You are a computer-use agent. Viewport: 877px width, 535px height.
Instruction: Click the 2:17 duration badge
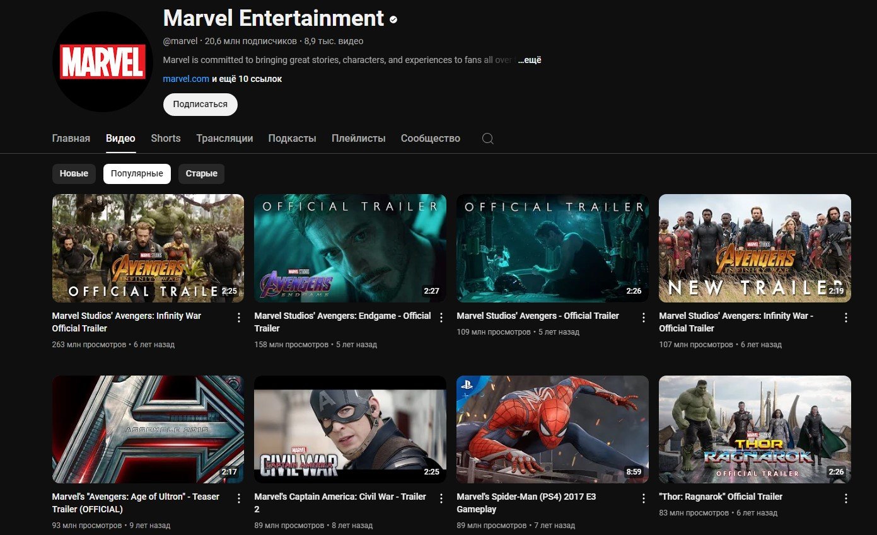pos(229,471)
